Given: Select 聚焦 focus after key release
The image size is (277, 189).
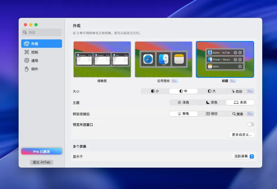Looking at the screenshot, I should [x=183, y=114].
